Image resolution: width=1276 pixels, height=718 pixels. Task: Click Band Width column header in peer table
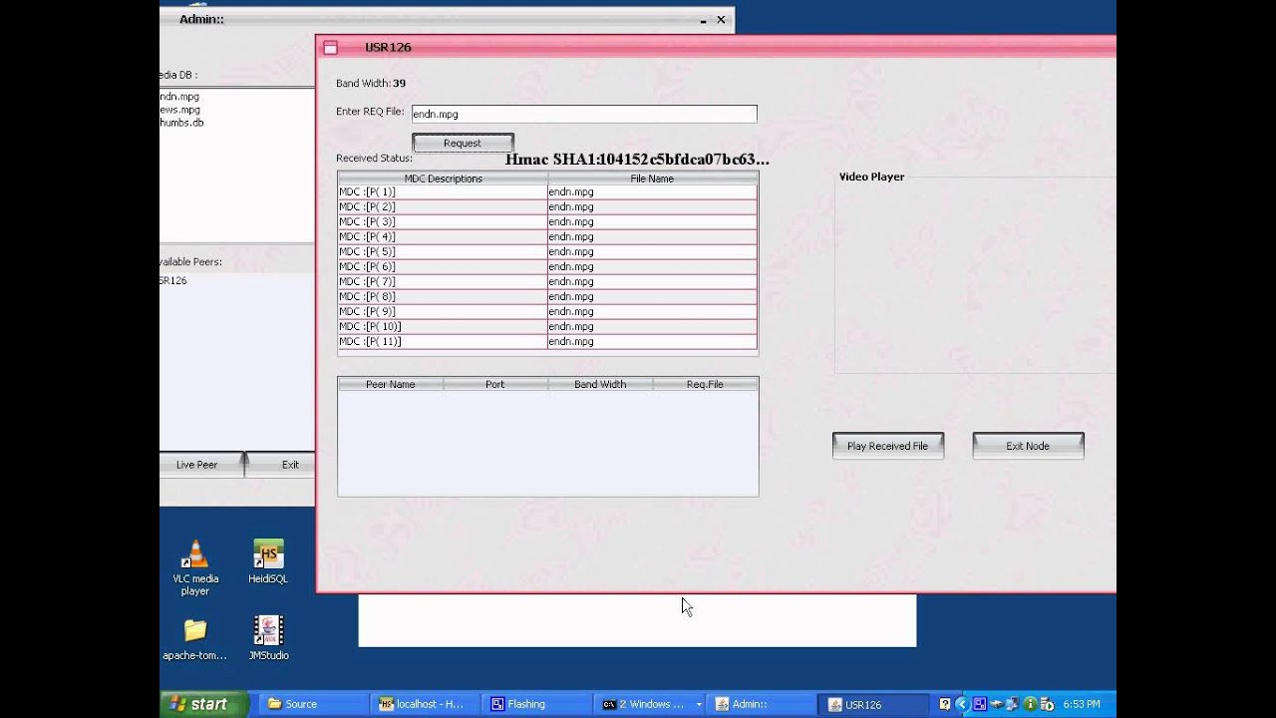click(600, 384)
